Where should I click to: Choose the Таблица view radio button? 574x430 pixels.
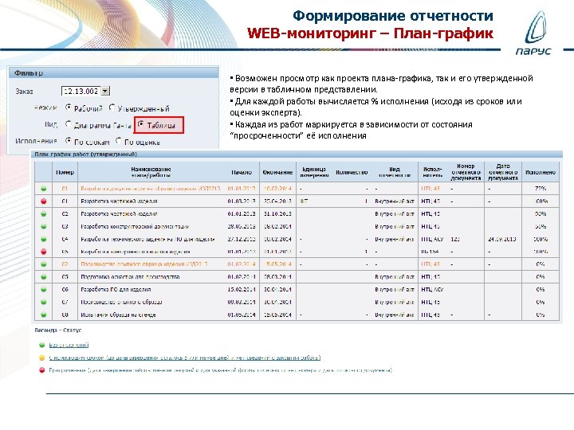coord(141,124)
